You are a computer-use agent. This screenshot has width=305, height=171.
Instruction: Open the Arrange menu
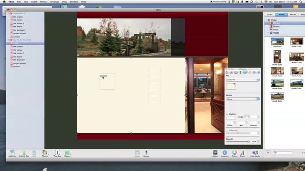[x=54, y=2]
